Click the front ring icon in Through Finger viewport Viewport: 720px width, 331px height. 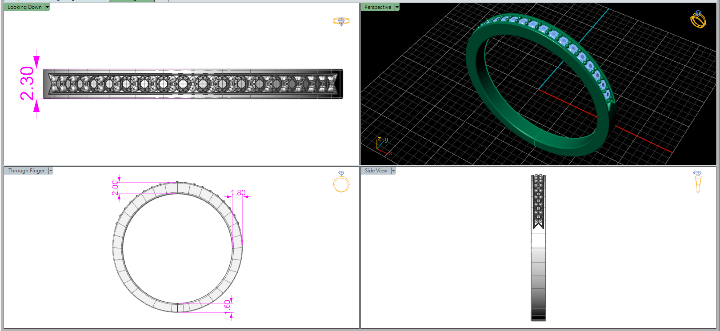tap(341, 182)
